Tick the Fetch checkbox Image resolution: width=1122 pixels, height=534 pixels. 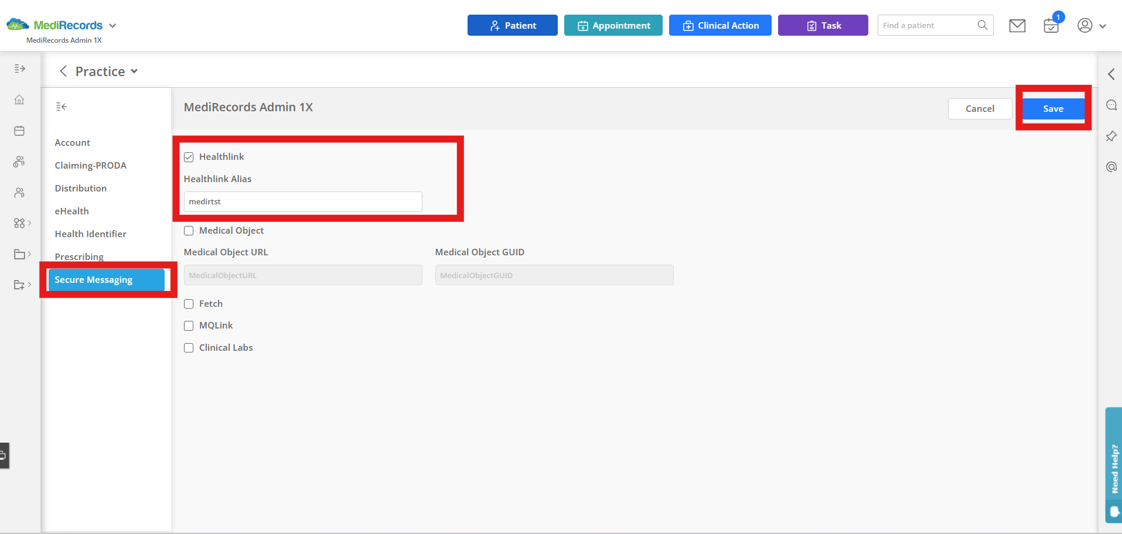tap(189, 304)
